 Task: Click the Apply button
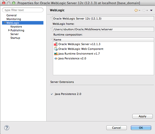[143, 116]
